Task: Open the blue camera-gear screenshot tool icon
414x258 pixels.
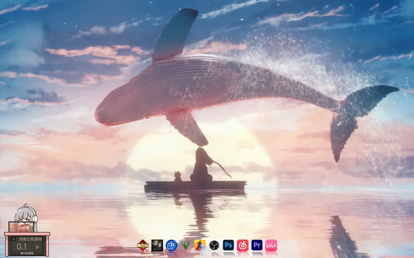Action: click(x=171, y=245)
